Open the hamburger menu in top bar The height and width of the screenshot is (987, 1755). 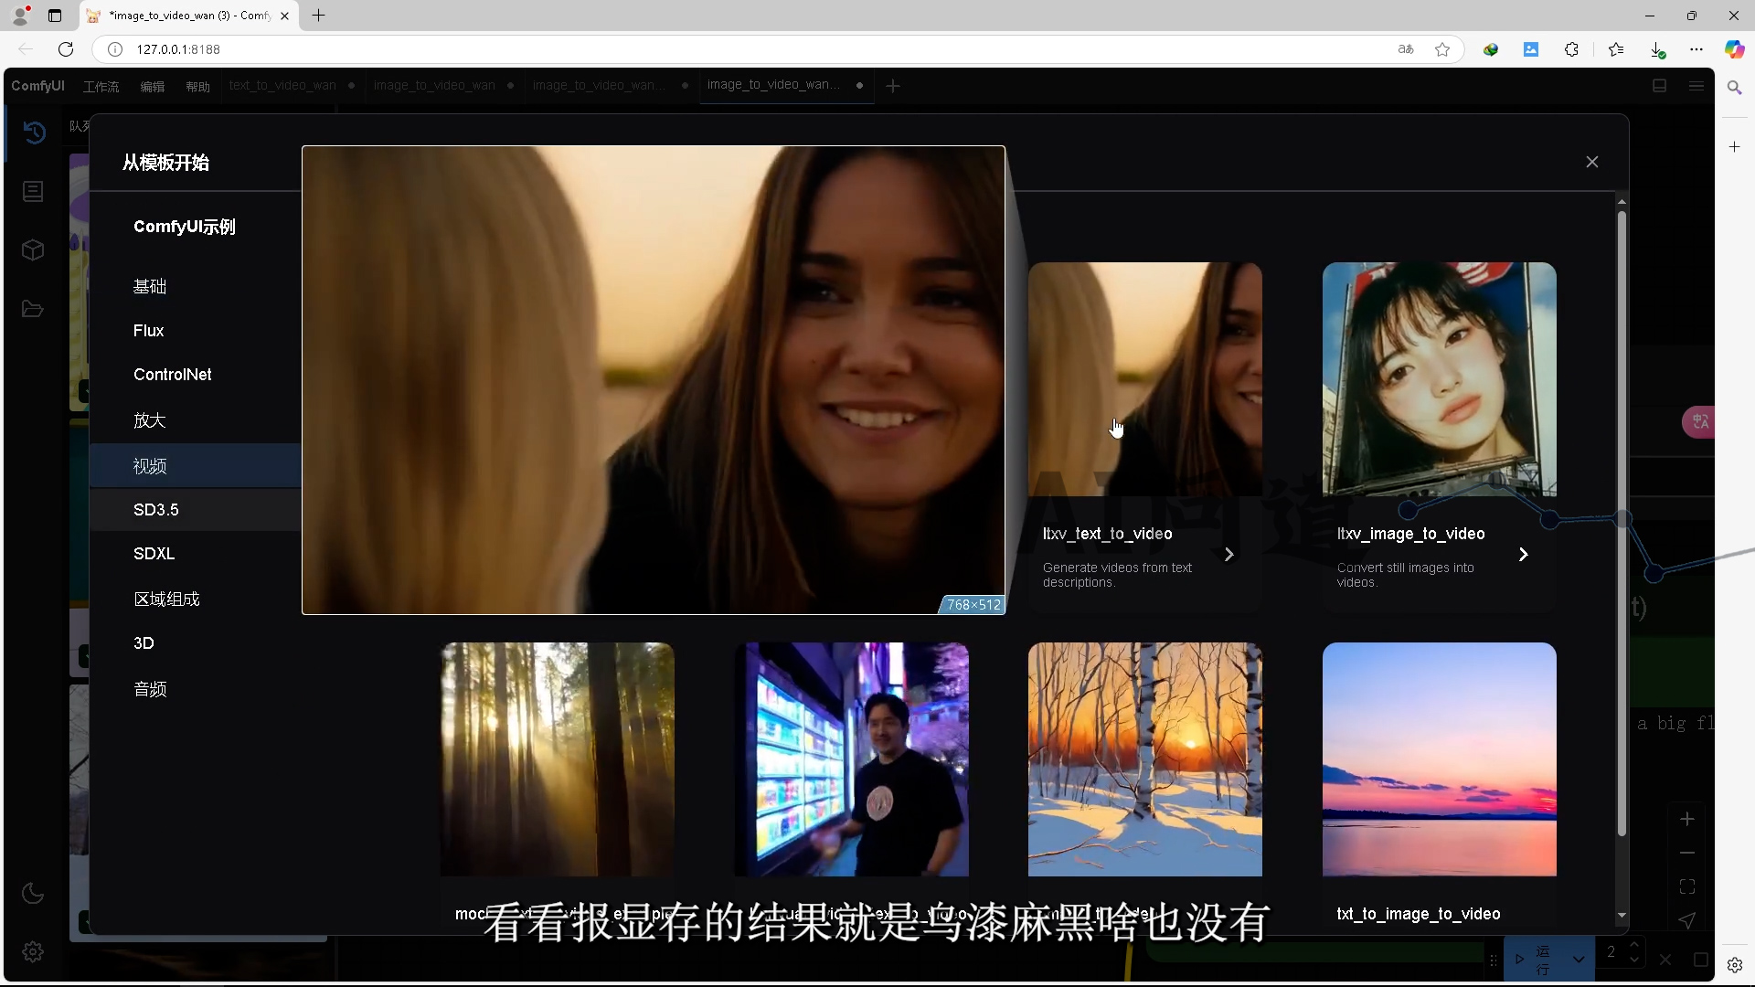click(x=1696, y=85)
